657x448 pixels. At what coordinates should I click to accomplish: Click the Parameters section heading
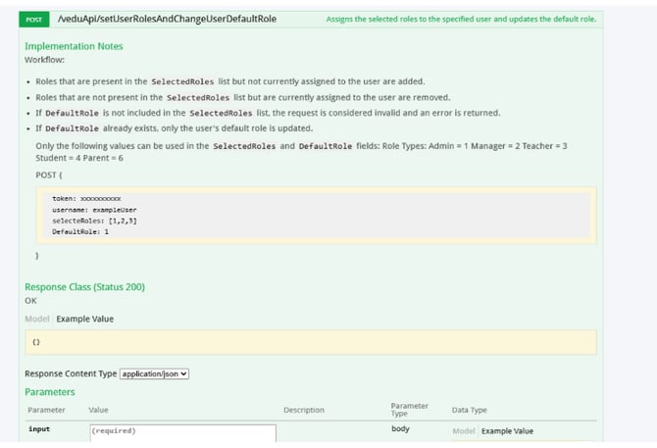point(49,392)
